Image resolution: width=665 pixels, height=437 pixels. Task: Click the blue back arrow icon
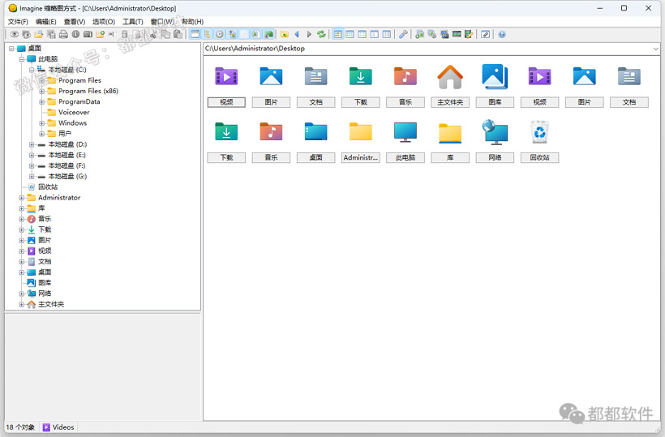pos(297,34)
